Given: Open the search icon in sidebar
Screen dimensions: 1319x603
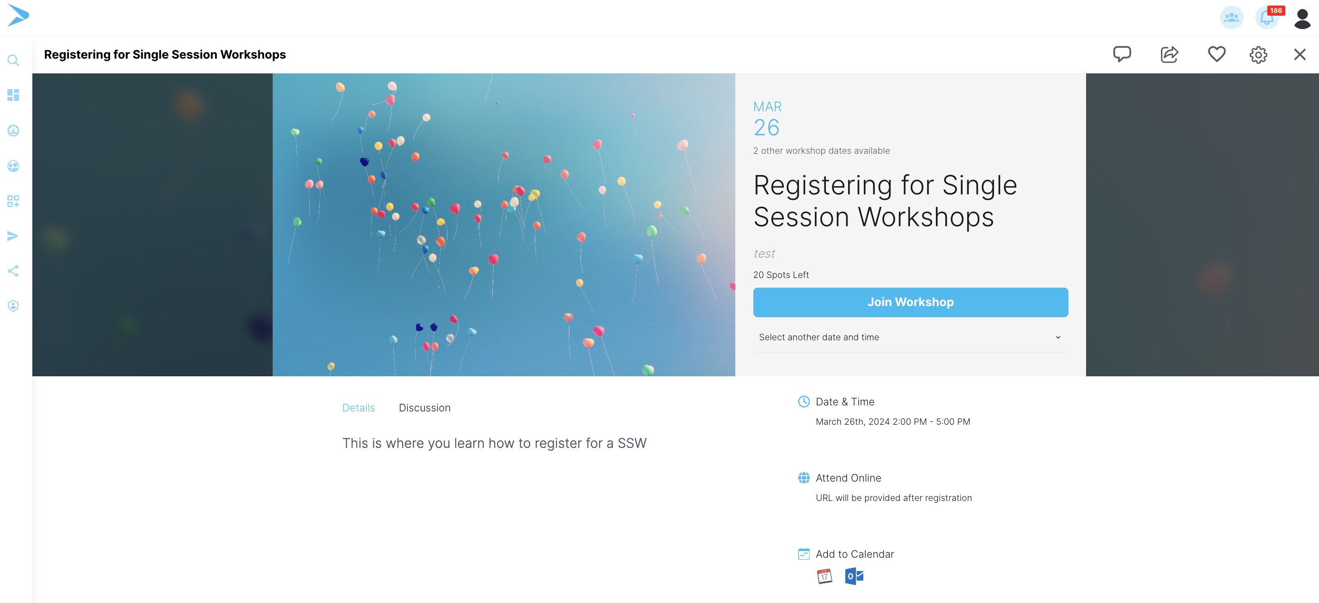Looking at the screenshot, I should point(13,60).
